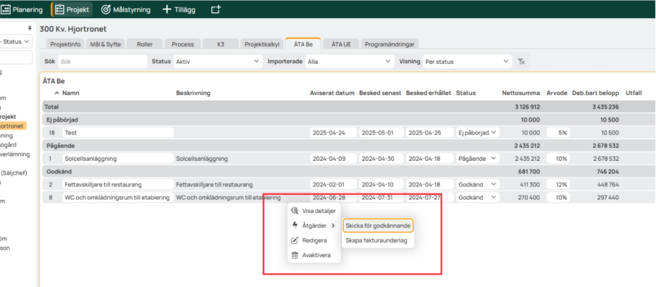Click the Godkänd group row
Viewport: 656px width, 287px height.
tap(349, 172)
